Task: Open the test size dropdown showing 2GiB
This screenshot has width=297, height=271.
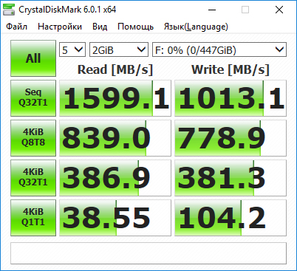Action: (119, 49)
